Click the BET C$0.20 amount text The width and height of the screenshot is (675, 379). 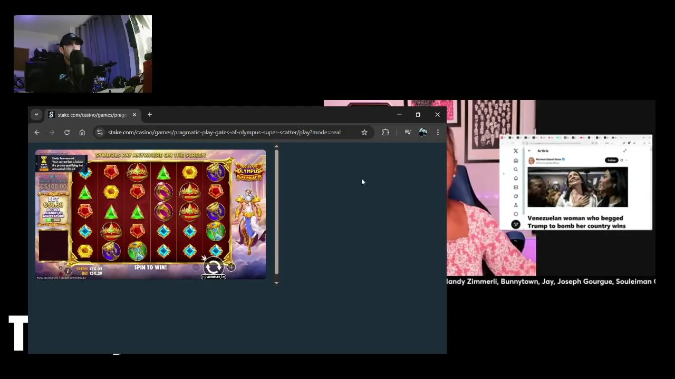click(x=92, y=273)
